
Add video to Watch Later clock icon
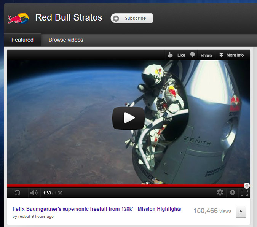tap(232, 193)
